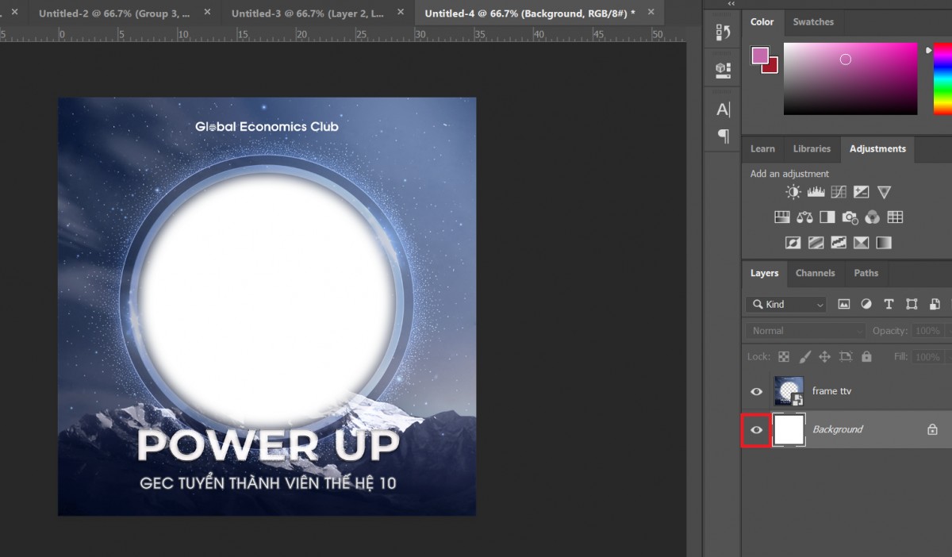Image resolution: width=952 pixels, height=557 pixels.
Task: Open the Normal blend mode dropdown
Action: coord(805,331)
